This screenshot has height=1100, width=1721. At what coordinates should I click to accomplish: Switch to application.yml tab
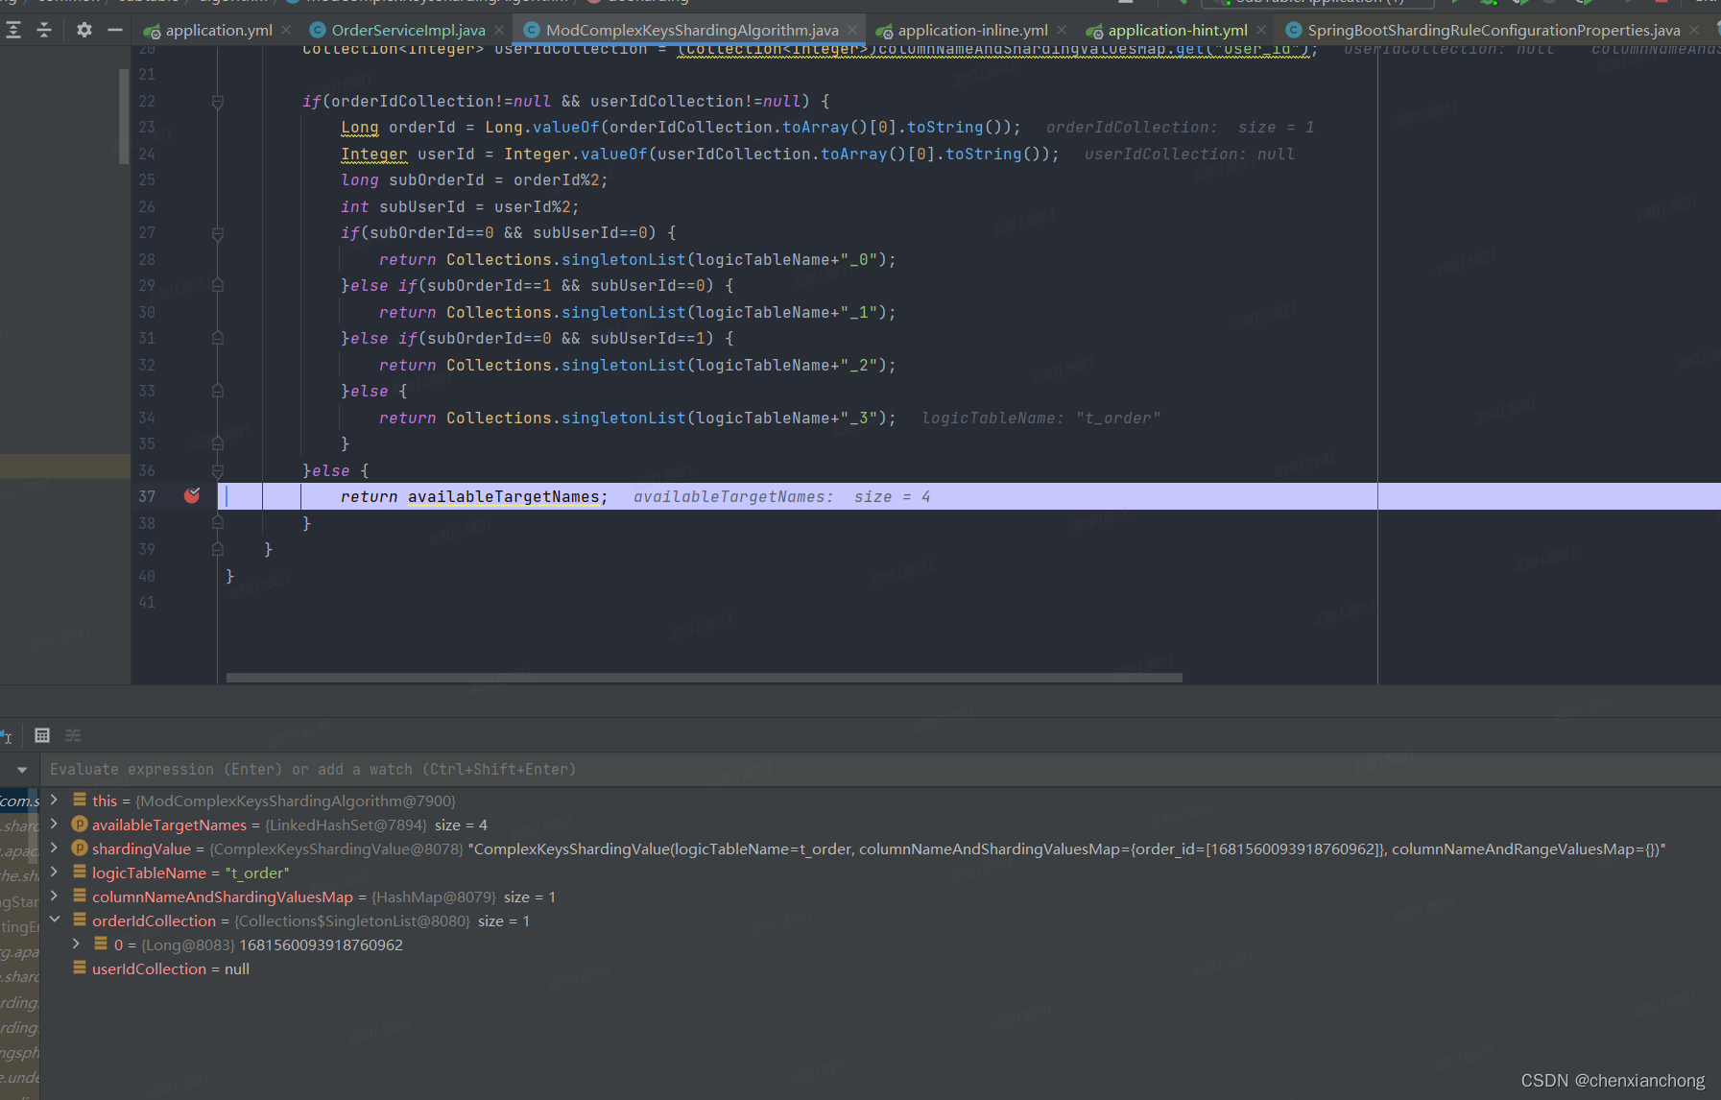coord(219,31)
